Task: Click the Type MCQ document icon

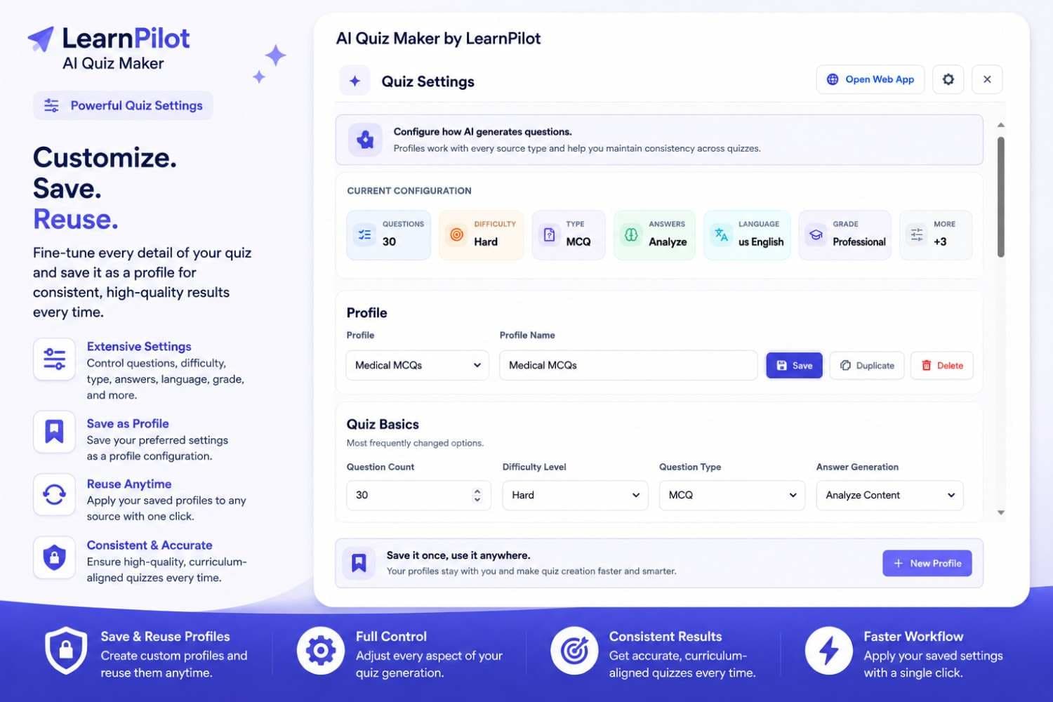Action: pyautogui.click(x=550, y=234)
